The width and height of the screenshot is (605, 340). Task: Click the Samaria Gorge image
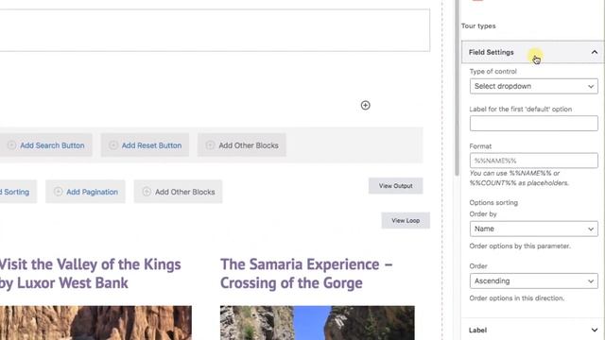click(318, 323)
